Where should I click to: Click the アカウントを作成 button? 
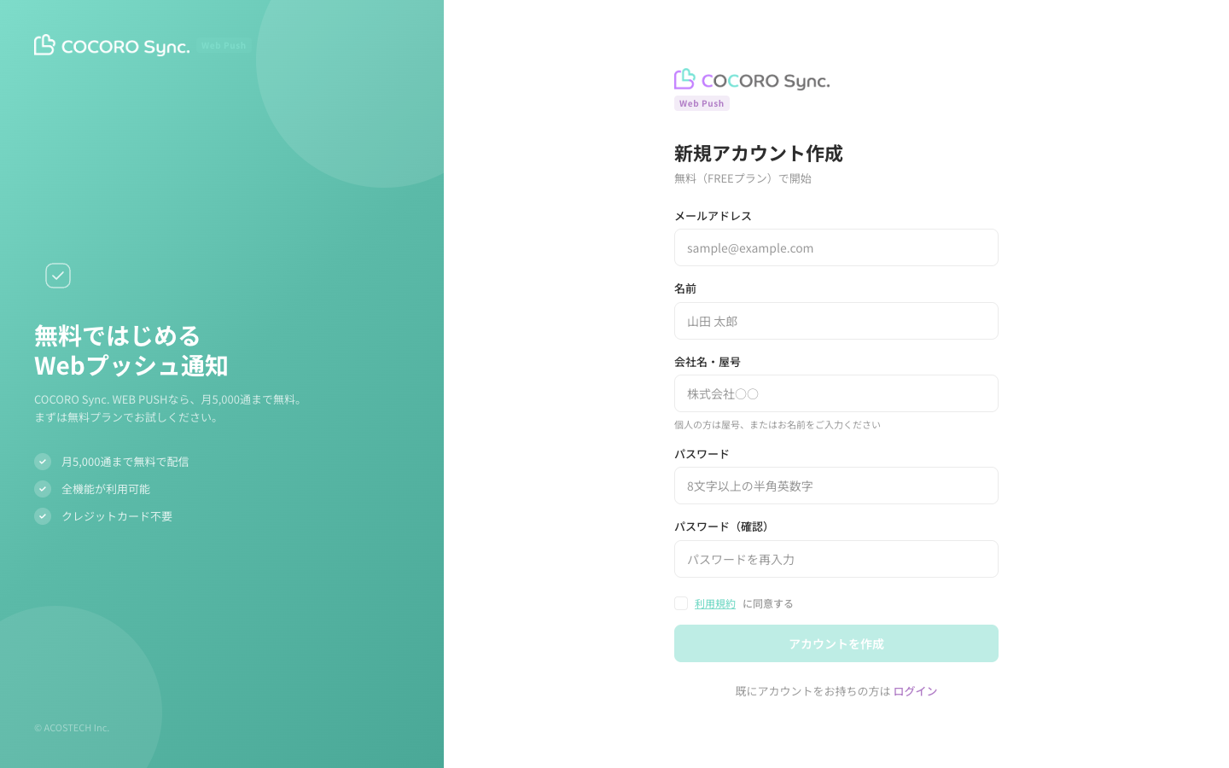[x=836, y=643]
